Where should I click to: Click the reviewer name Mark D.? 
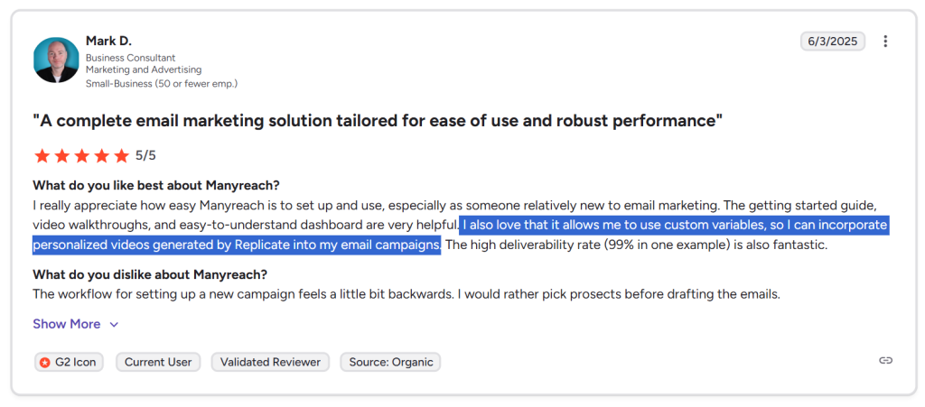pos(108,41)
